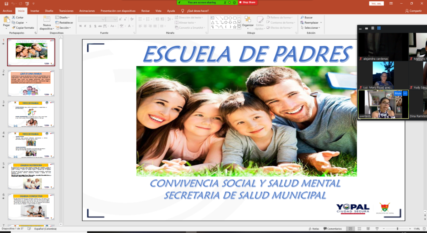
Task: Click the Inic. ses. sign-in button
Action: pyautogui.click(x=377, y=3)
